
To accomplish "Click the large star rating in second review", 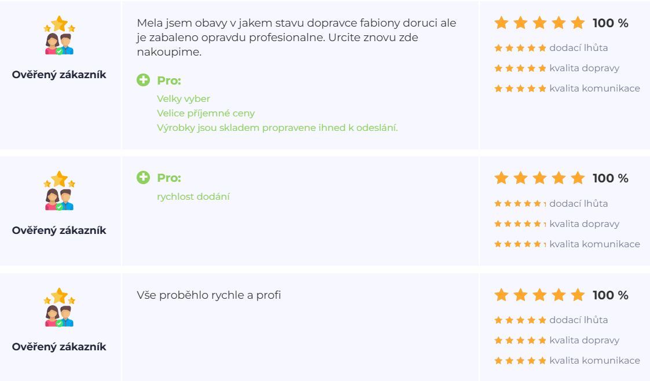I will tap(539, 178).
